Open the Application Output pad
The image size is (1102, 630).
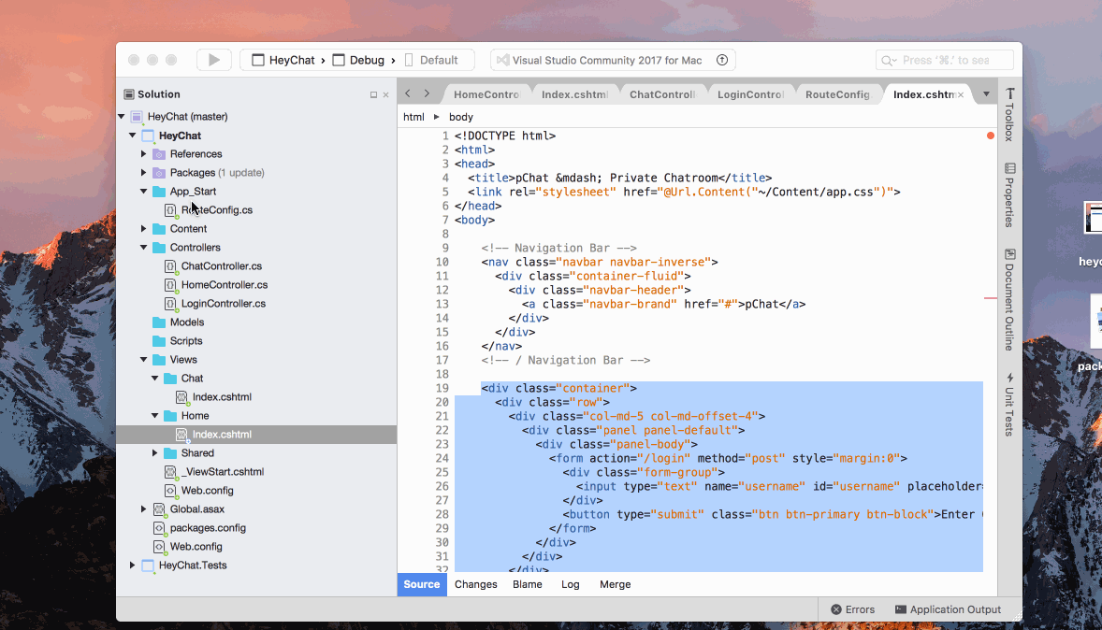(948, 609)
